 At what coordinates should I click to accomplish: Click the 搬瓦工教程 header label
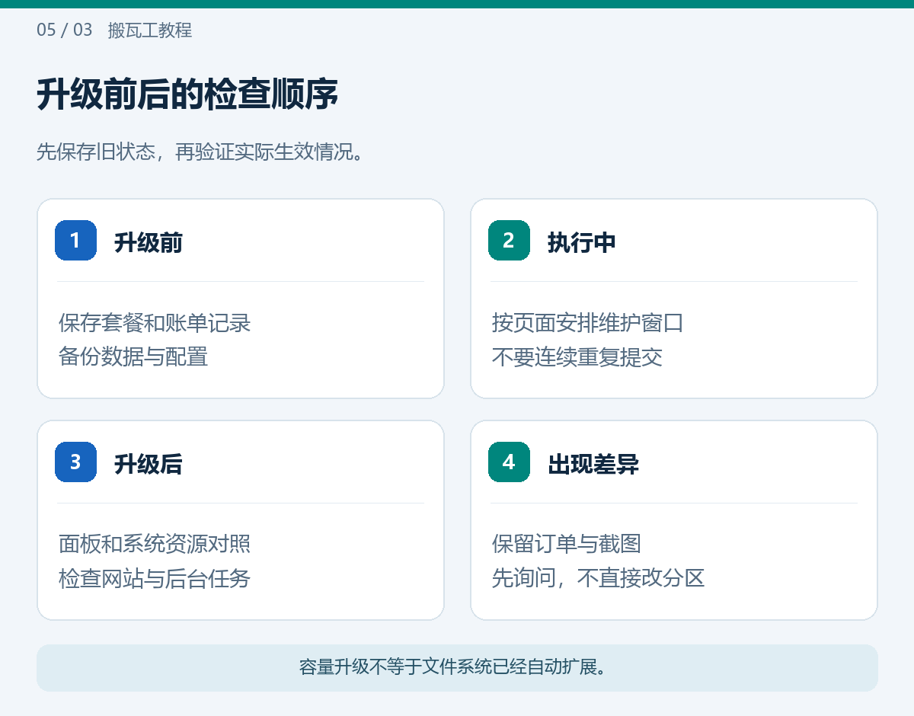pyautogui.click(x=150, y=30)
